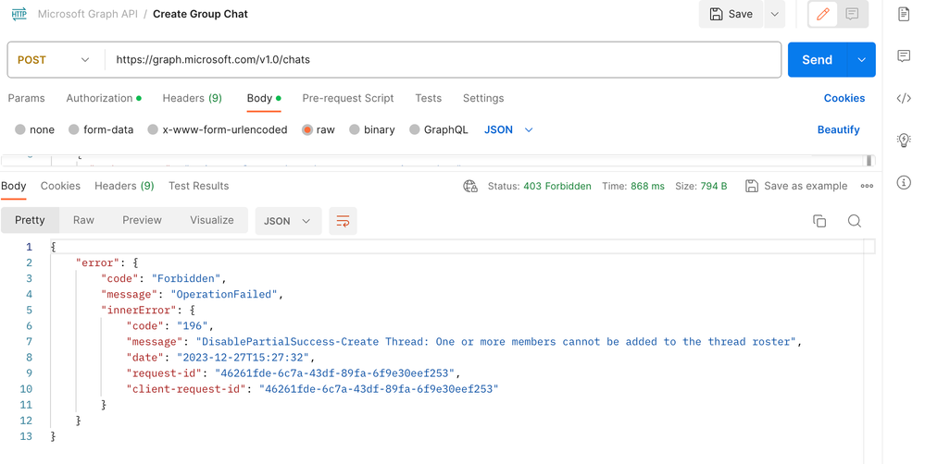
Task: Click the Save button label
Action: pyautogui.click(x=741, y=14)
